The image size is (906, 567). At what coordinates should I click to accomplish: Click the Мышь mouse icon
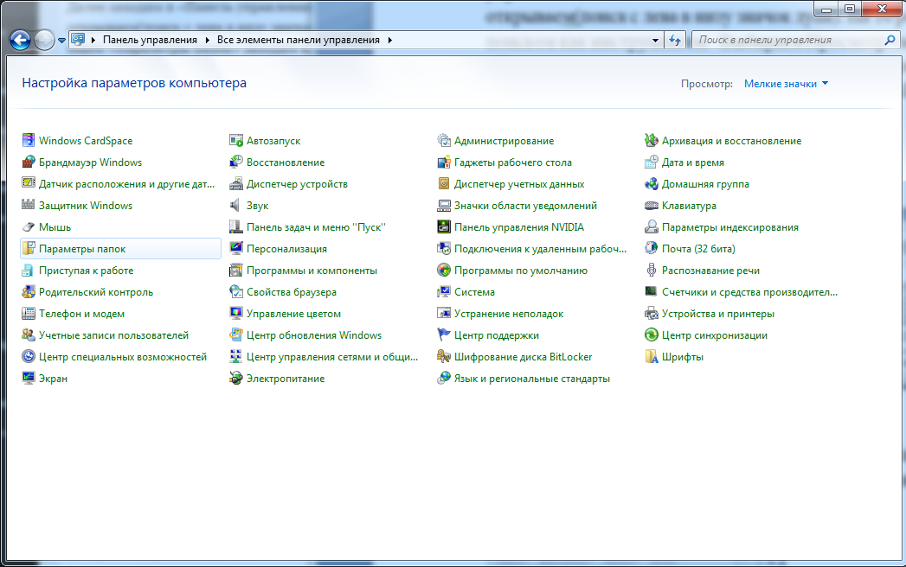[x=29, y=227]
